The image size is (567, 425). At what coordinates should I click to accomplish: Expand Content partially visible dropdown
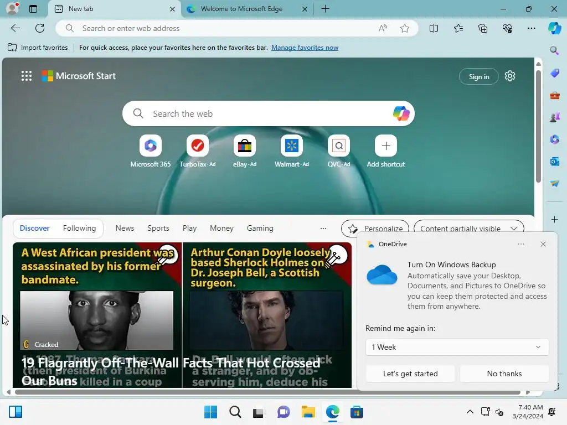pyautogui.click(x=468, y=229)
